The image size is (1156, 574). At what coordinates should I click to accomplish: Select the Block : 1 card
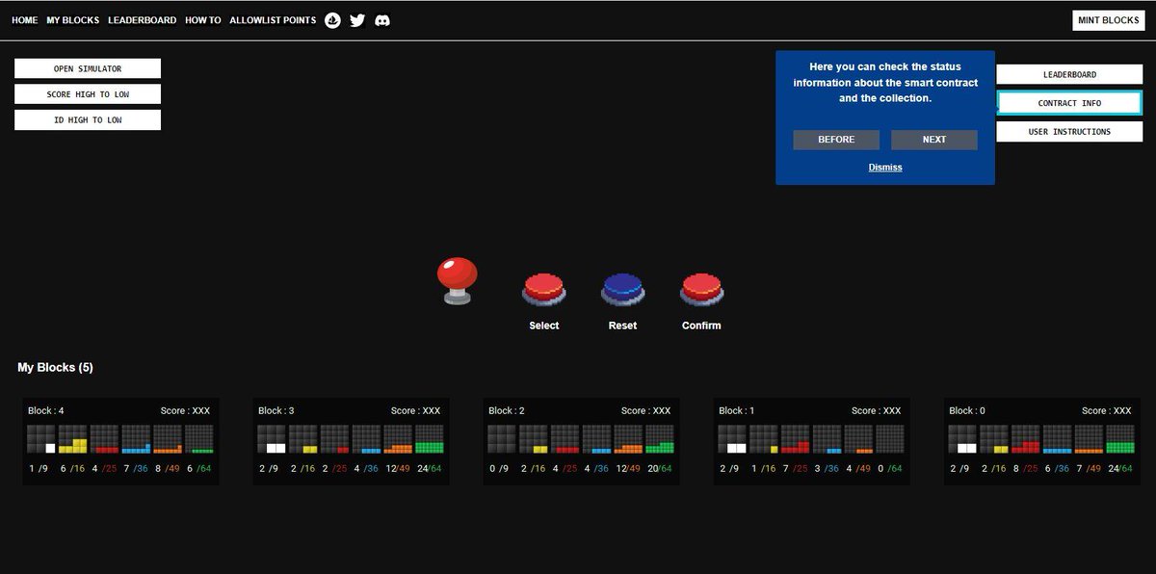811,442
